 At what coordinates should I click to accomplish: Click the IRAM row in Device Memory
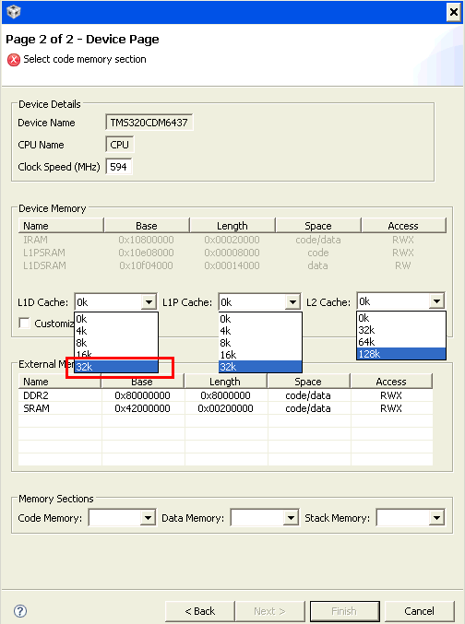[232, 240]
